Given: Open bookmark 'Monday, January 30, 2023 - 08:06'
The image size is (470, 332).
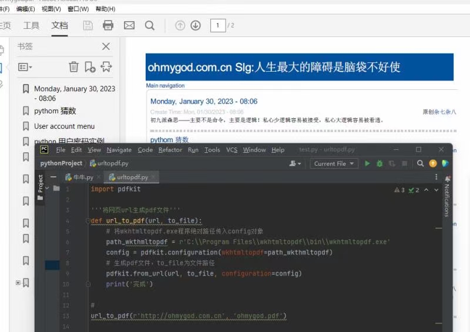Looking at the screenshot, I should coord(75,93).
